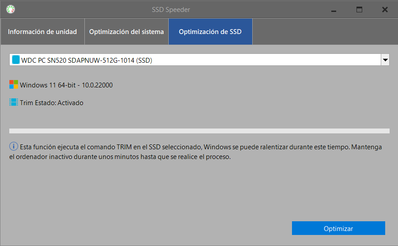Maximize the SSD Speeder window
398x246 pixels.
click(x=359, y=9)
